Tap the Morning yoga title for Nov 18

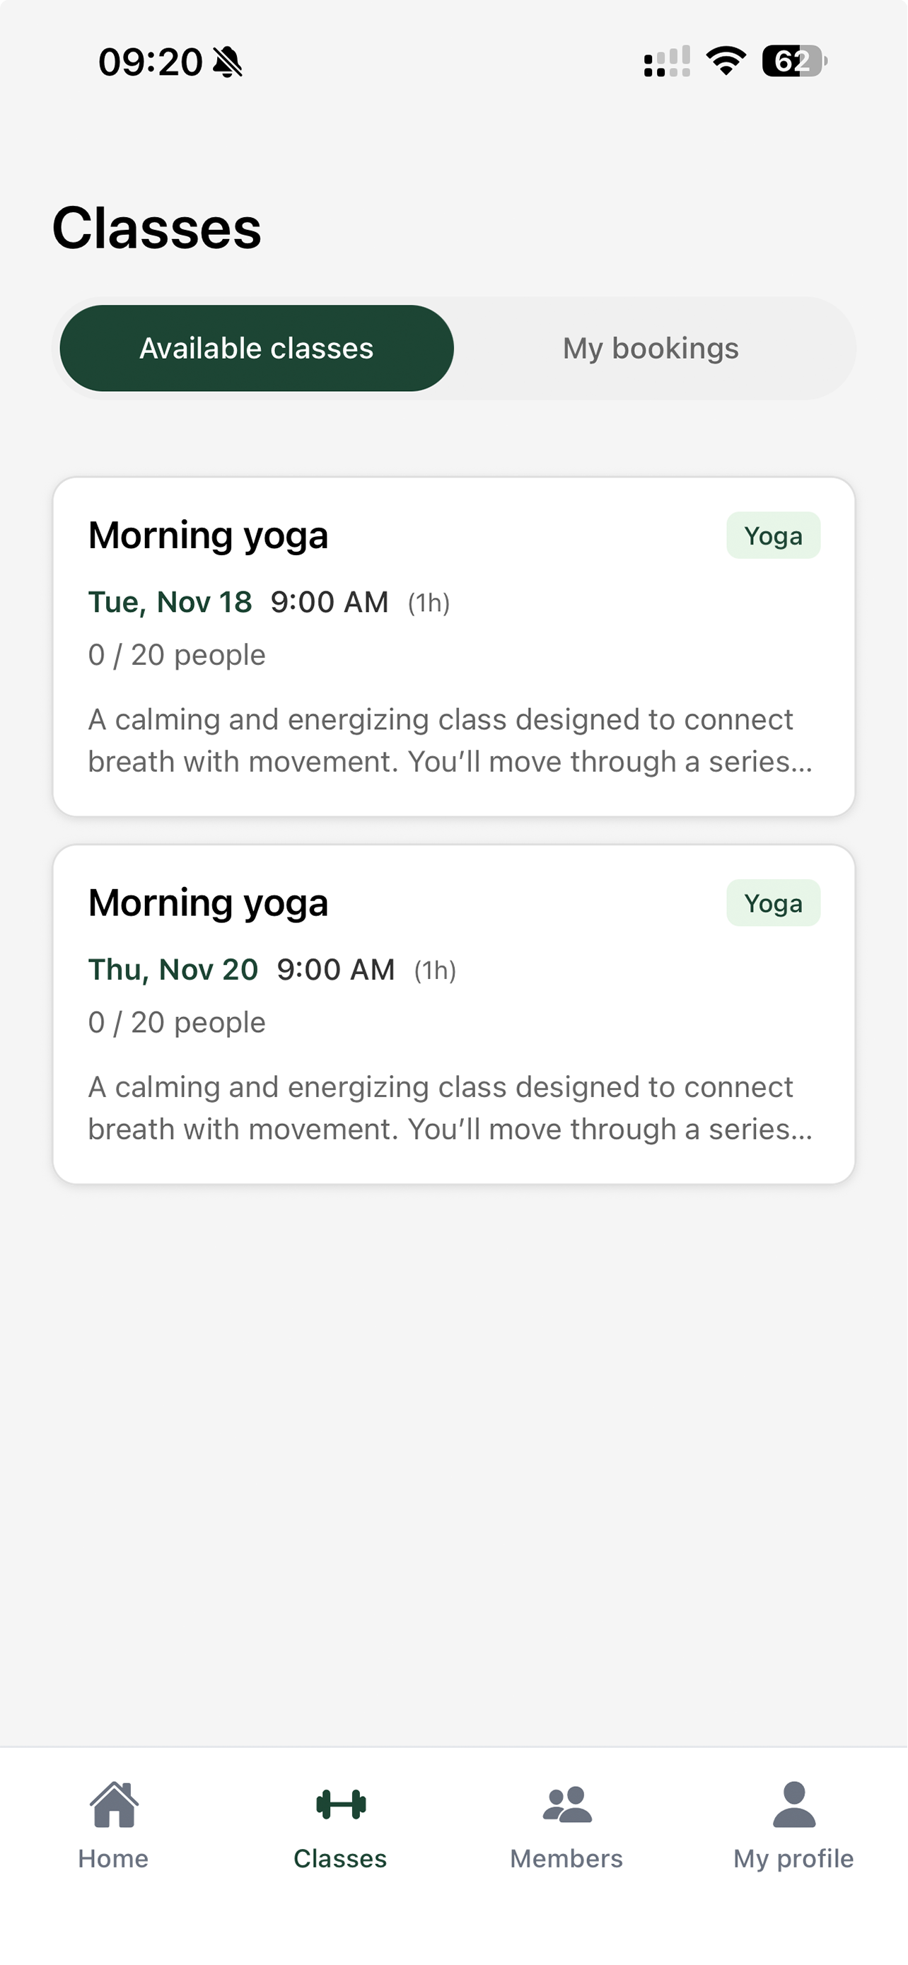click(x=208, y=535)
